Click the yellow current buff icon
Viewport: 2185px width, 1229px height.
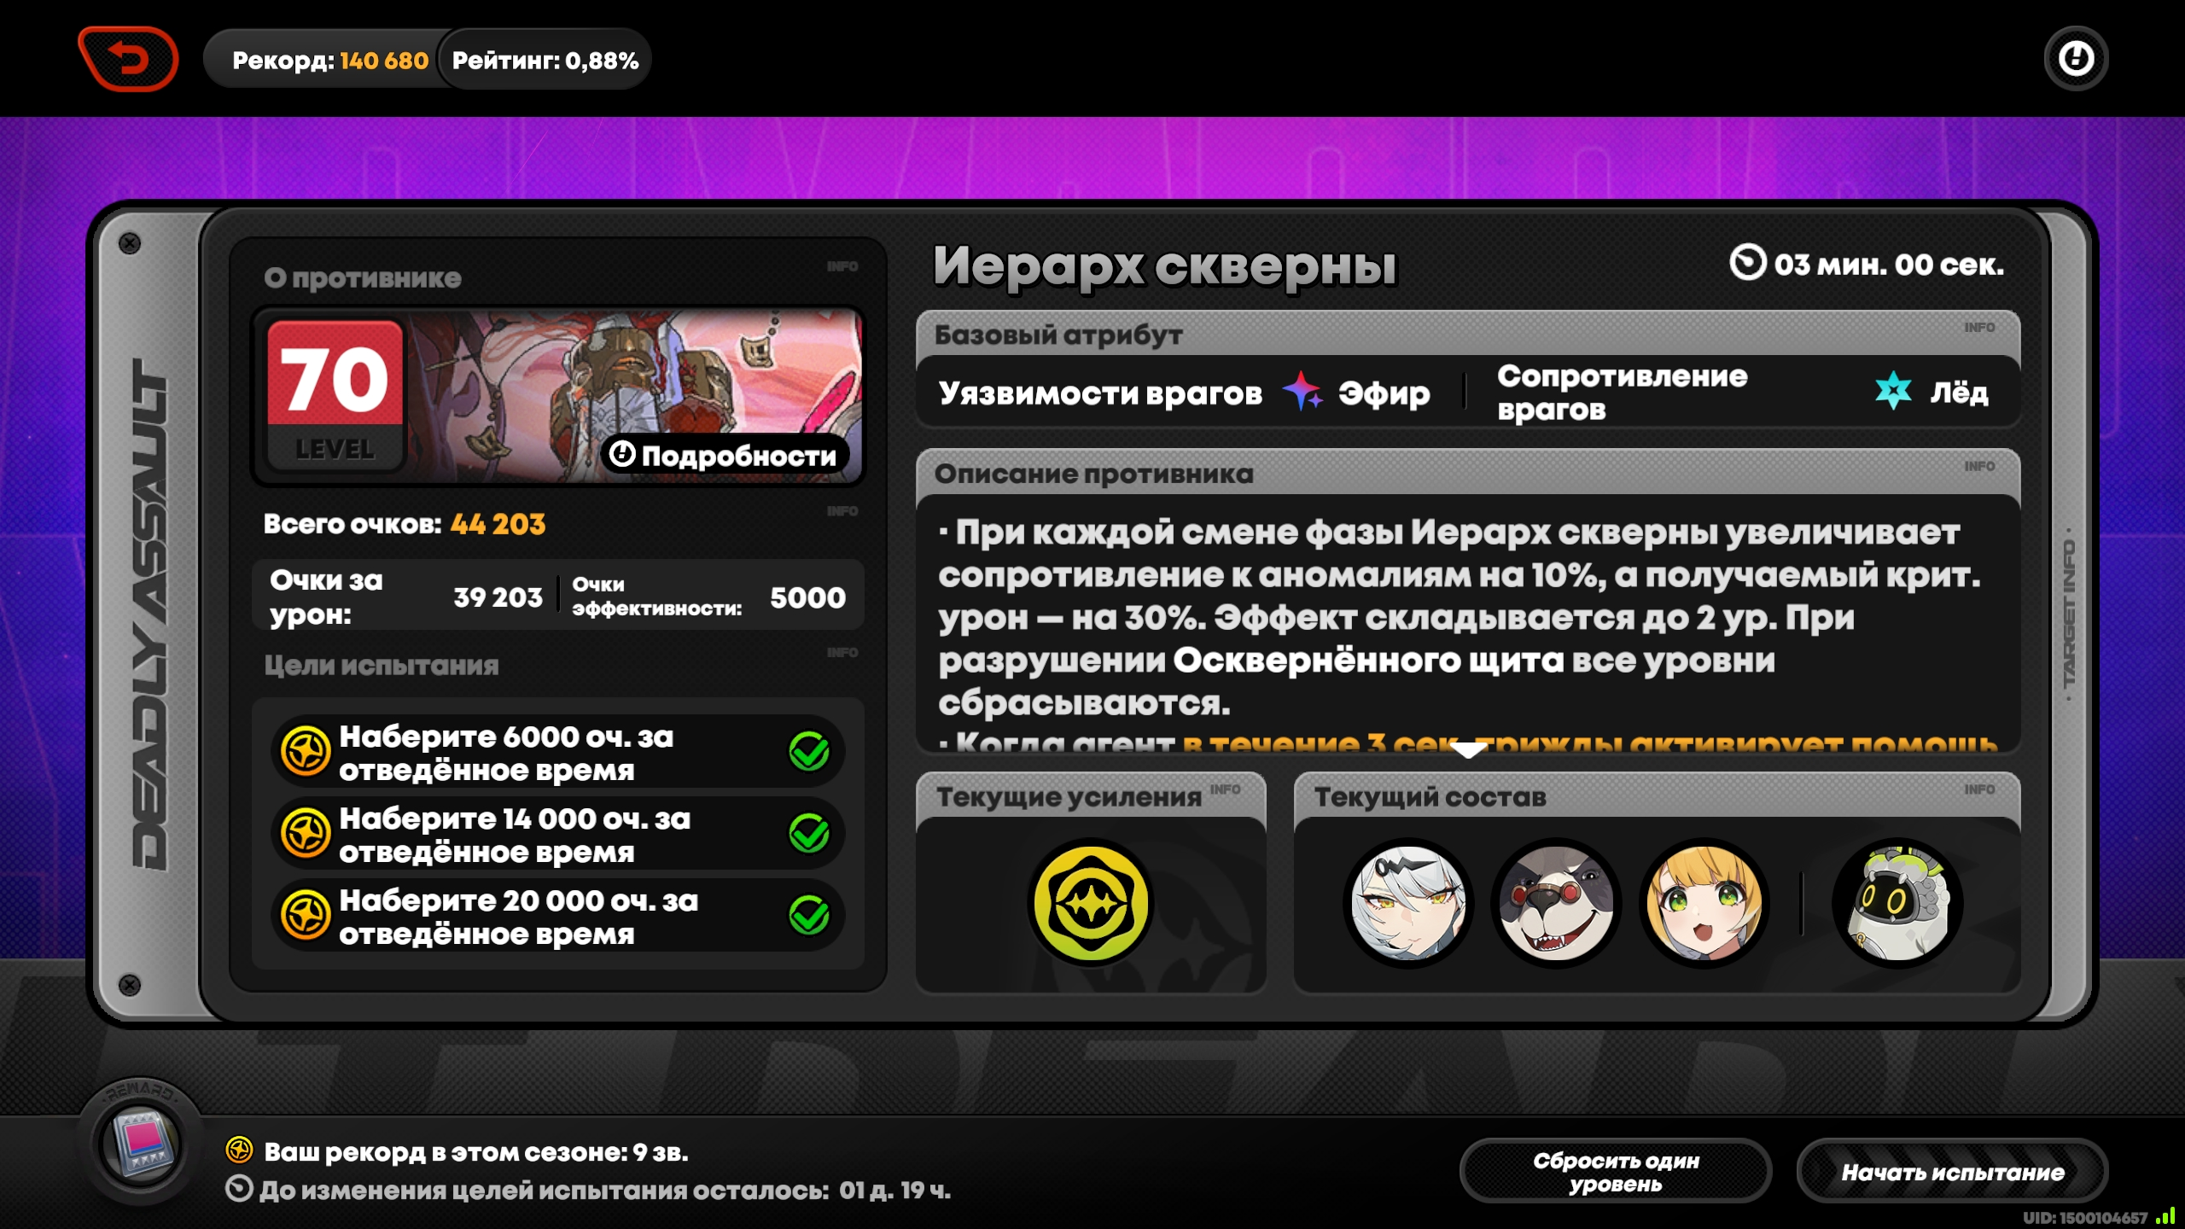pos(1090,902)
